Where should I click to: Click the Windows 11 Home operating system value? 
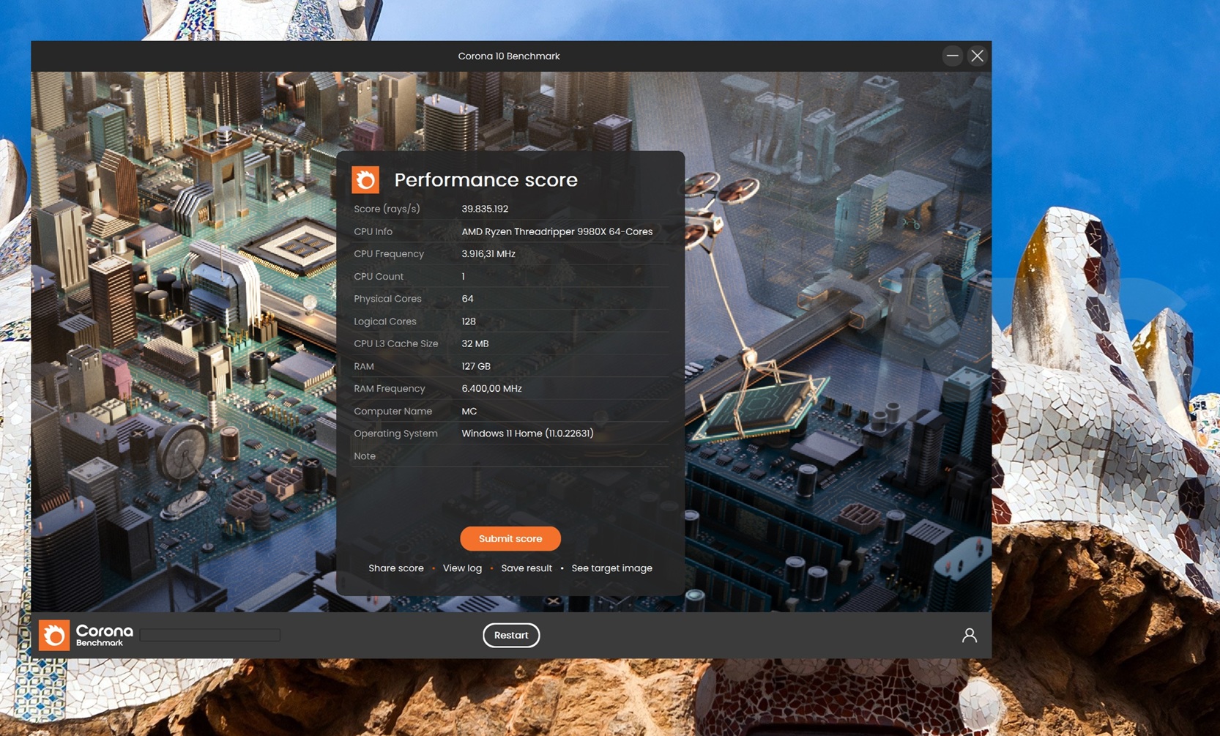point(527,434)
